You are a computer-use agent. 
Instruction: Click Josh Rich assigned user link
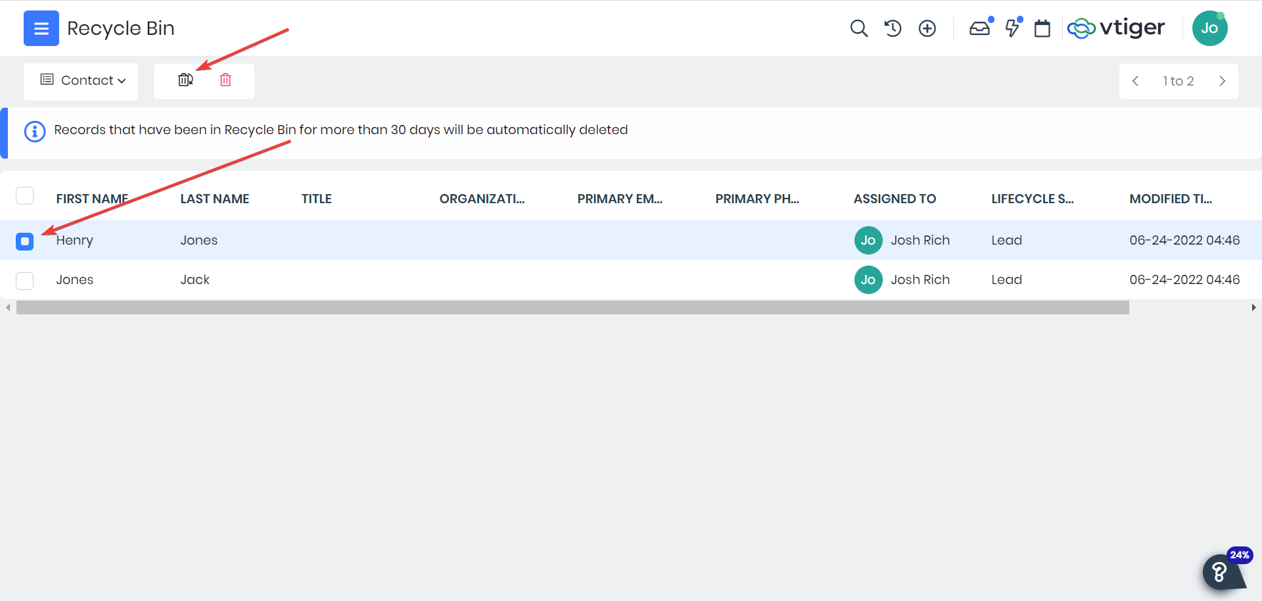coord(920,240)
